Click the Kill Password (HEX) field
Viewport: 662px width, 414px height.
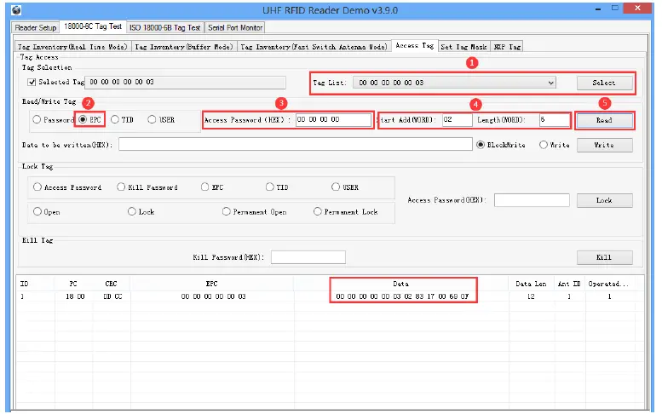(x=308, y=257)
